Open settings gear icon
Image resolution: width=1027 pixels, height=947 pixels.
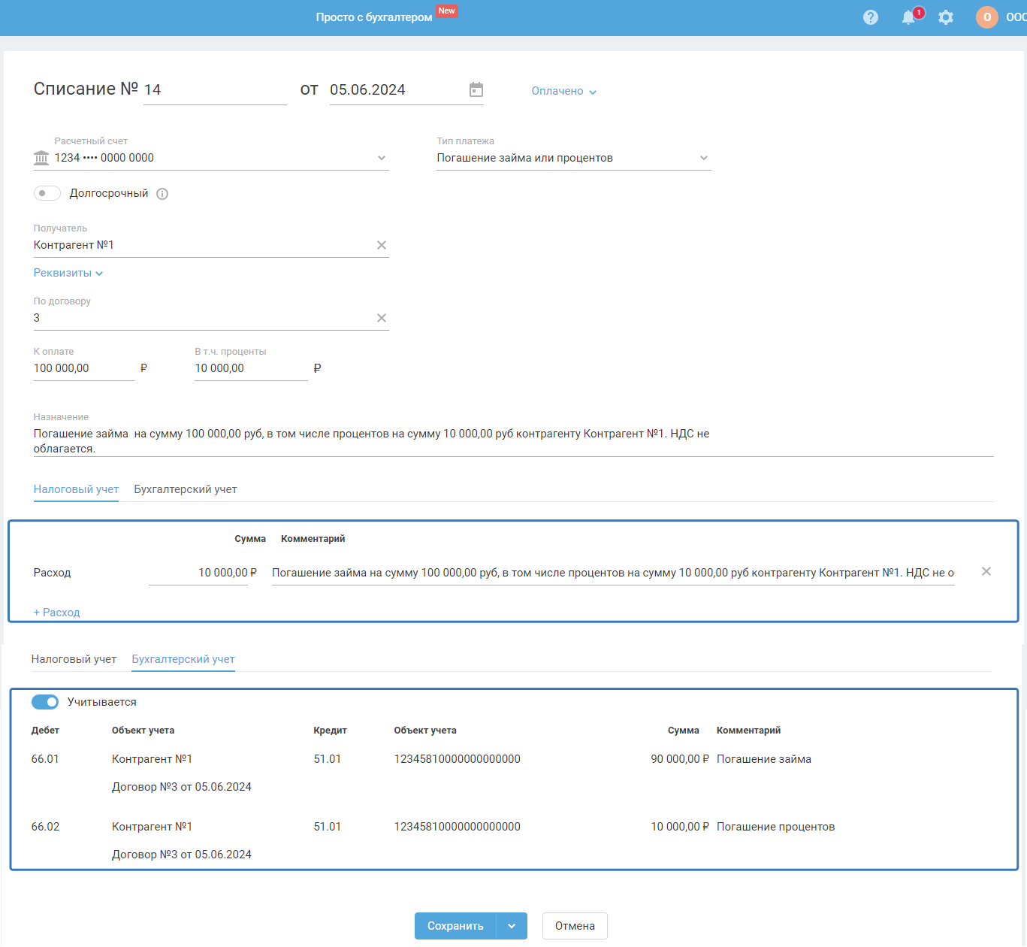pyautogui.click(x=946, y=17)
